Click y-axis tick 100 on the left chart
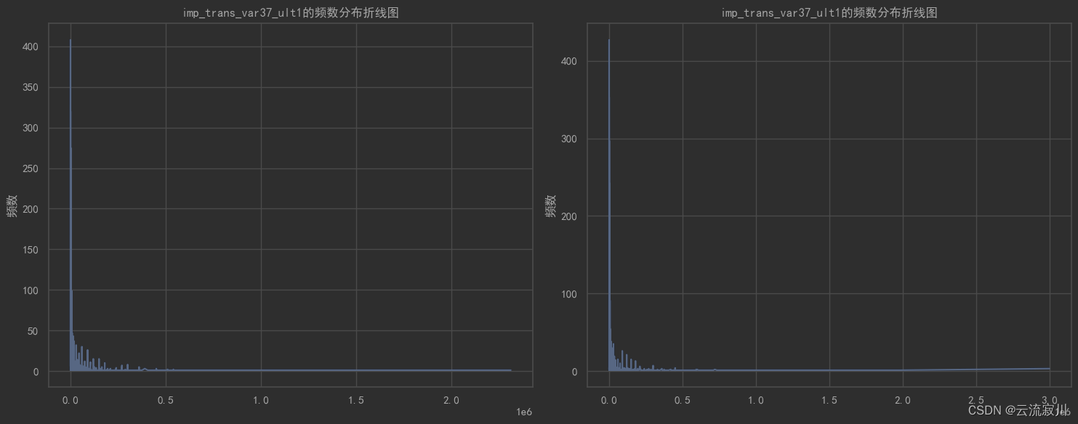The width and height of the screenshot is (1078, 424). click(30, 290)
